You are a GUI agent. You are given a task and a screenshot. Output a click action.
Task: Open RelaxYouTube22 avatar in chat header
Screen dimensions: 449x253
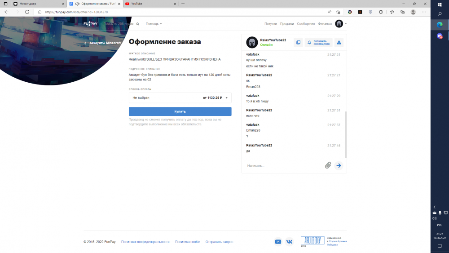click(252, 42)
